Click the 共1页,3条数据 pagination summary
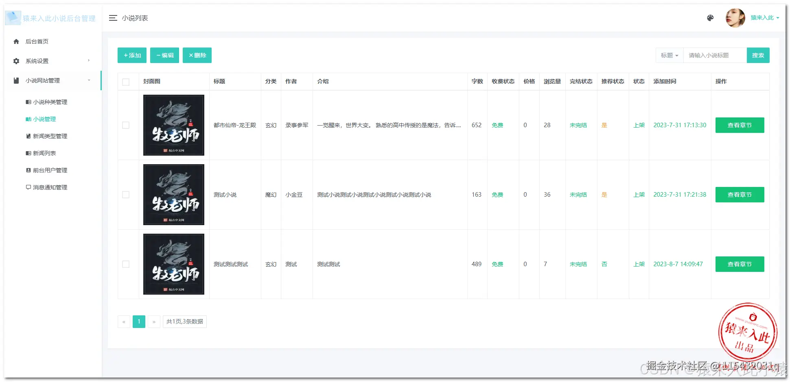Image resolution: width=790 pixels, height=382 pixels. coord(184,321)
